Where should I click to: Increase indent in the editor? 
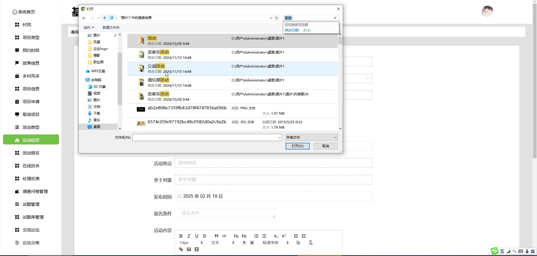click(x=304, y=236)
